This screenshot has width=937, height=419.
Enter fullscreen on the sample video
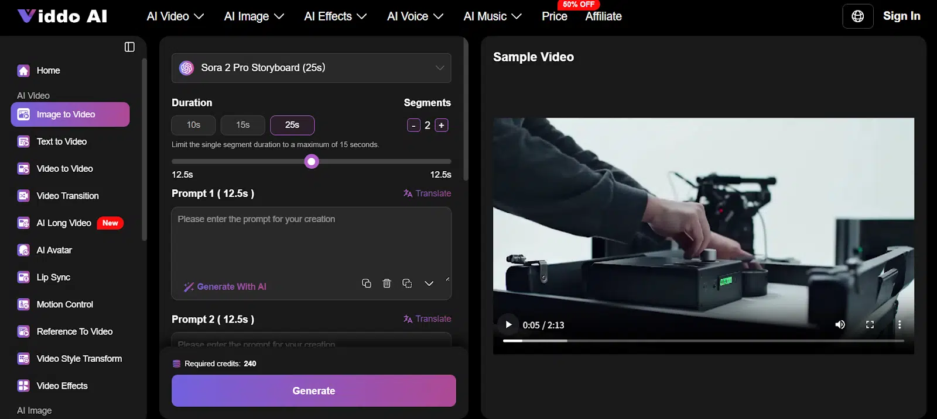point(870,324)
